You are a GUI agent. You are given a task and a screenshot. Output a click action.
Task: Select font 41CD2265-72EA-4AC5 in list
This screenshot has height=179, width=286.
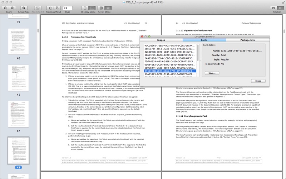pyautogui.click(x=170, y=46)
